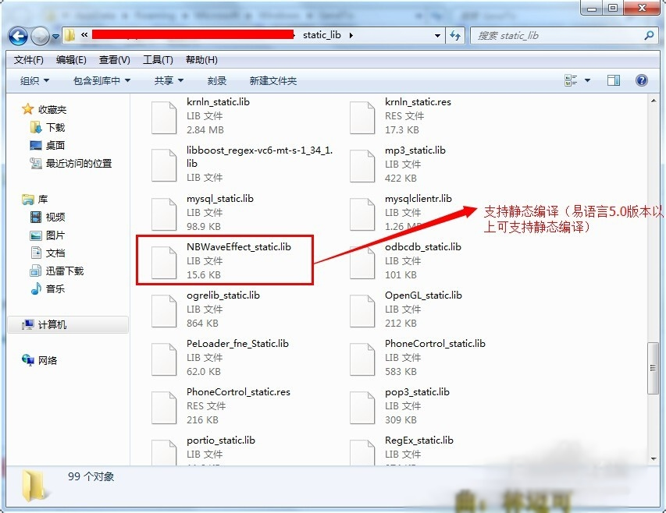Select file PhoneCortrol_static.lib
The image size is (666, 513).
click(x=435, y=343)
